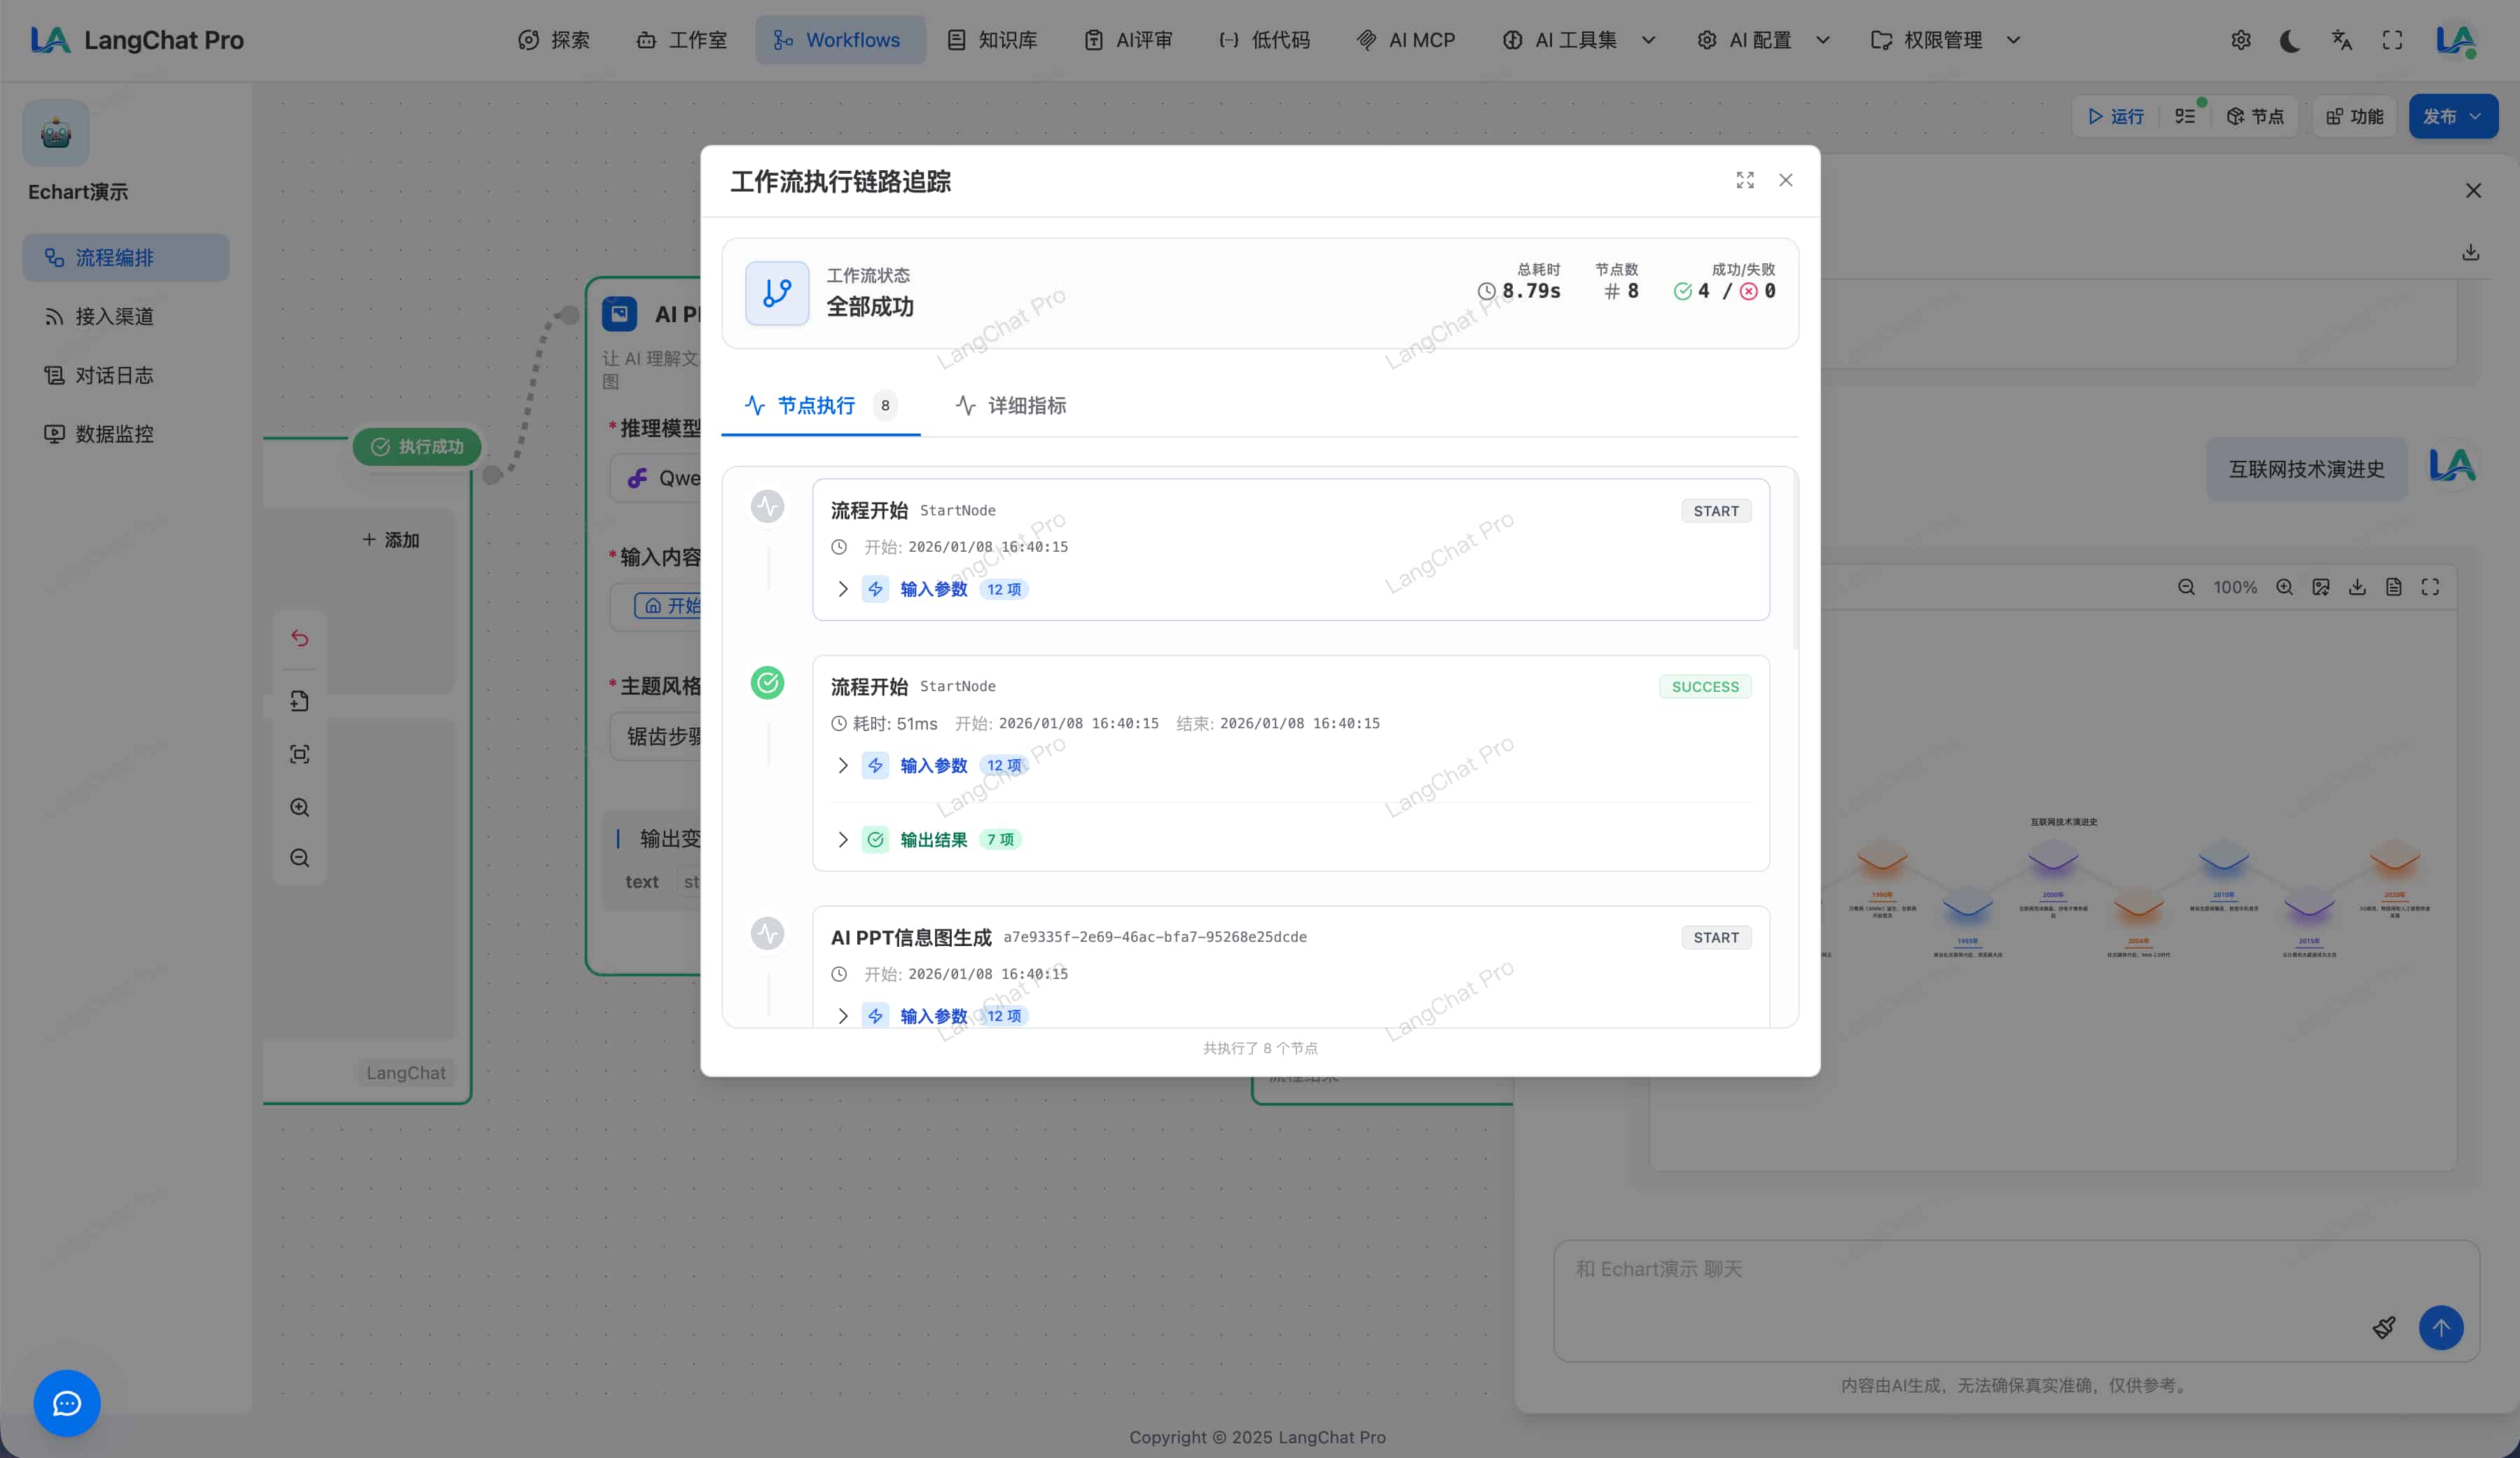Zoom in on the workflow canvas

(x=299, y=807)
